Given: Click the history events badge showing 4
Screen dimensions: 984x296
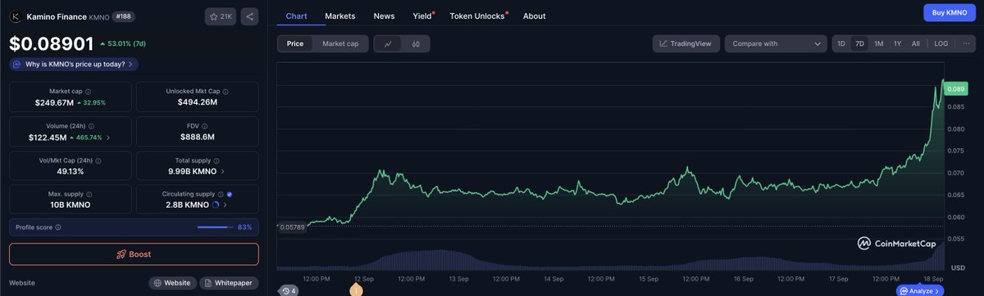Looking at the screenshot, I should point(288,290).
